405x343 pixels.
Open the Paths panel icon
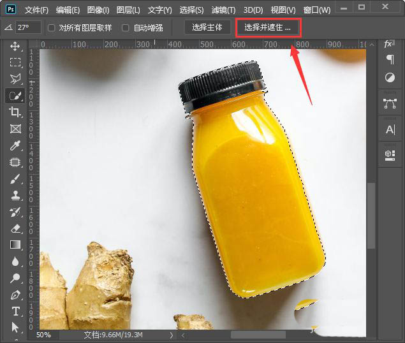390,103
